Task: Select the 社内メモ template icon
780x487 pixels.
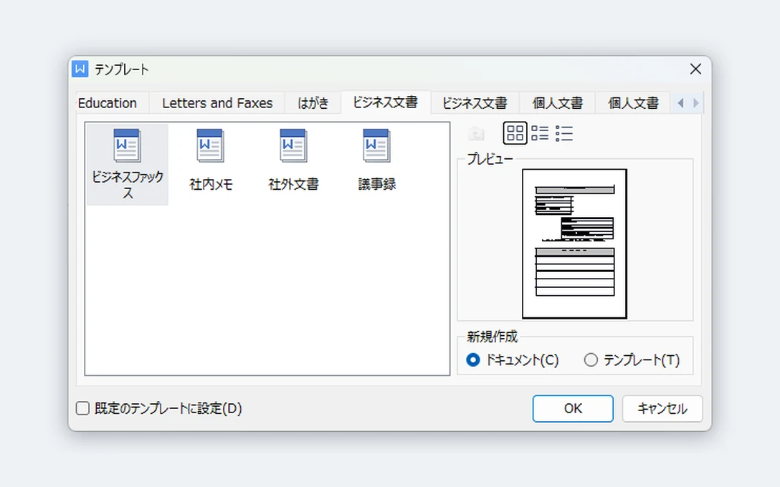Action: click(211, 160)
